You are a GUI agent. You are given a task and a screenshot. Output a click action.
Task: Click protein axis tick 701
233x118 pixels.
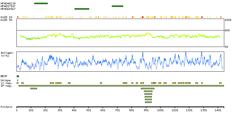pyautogui.click(x=117, y=110)
